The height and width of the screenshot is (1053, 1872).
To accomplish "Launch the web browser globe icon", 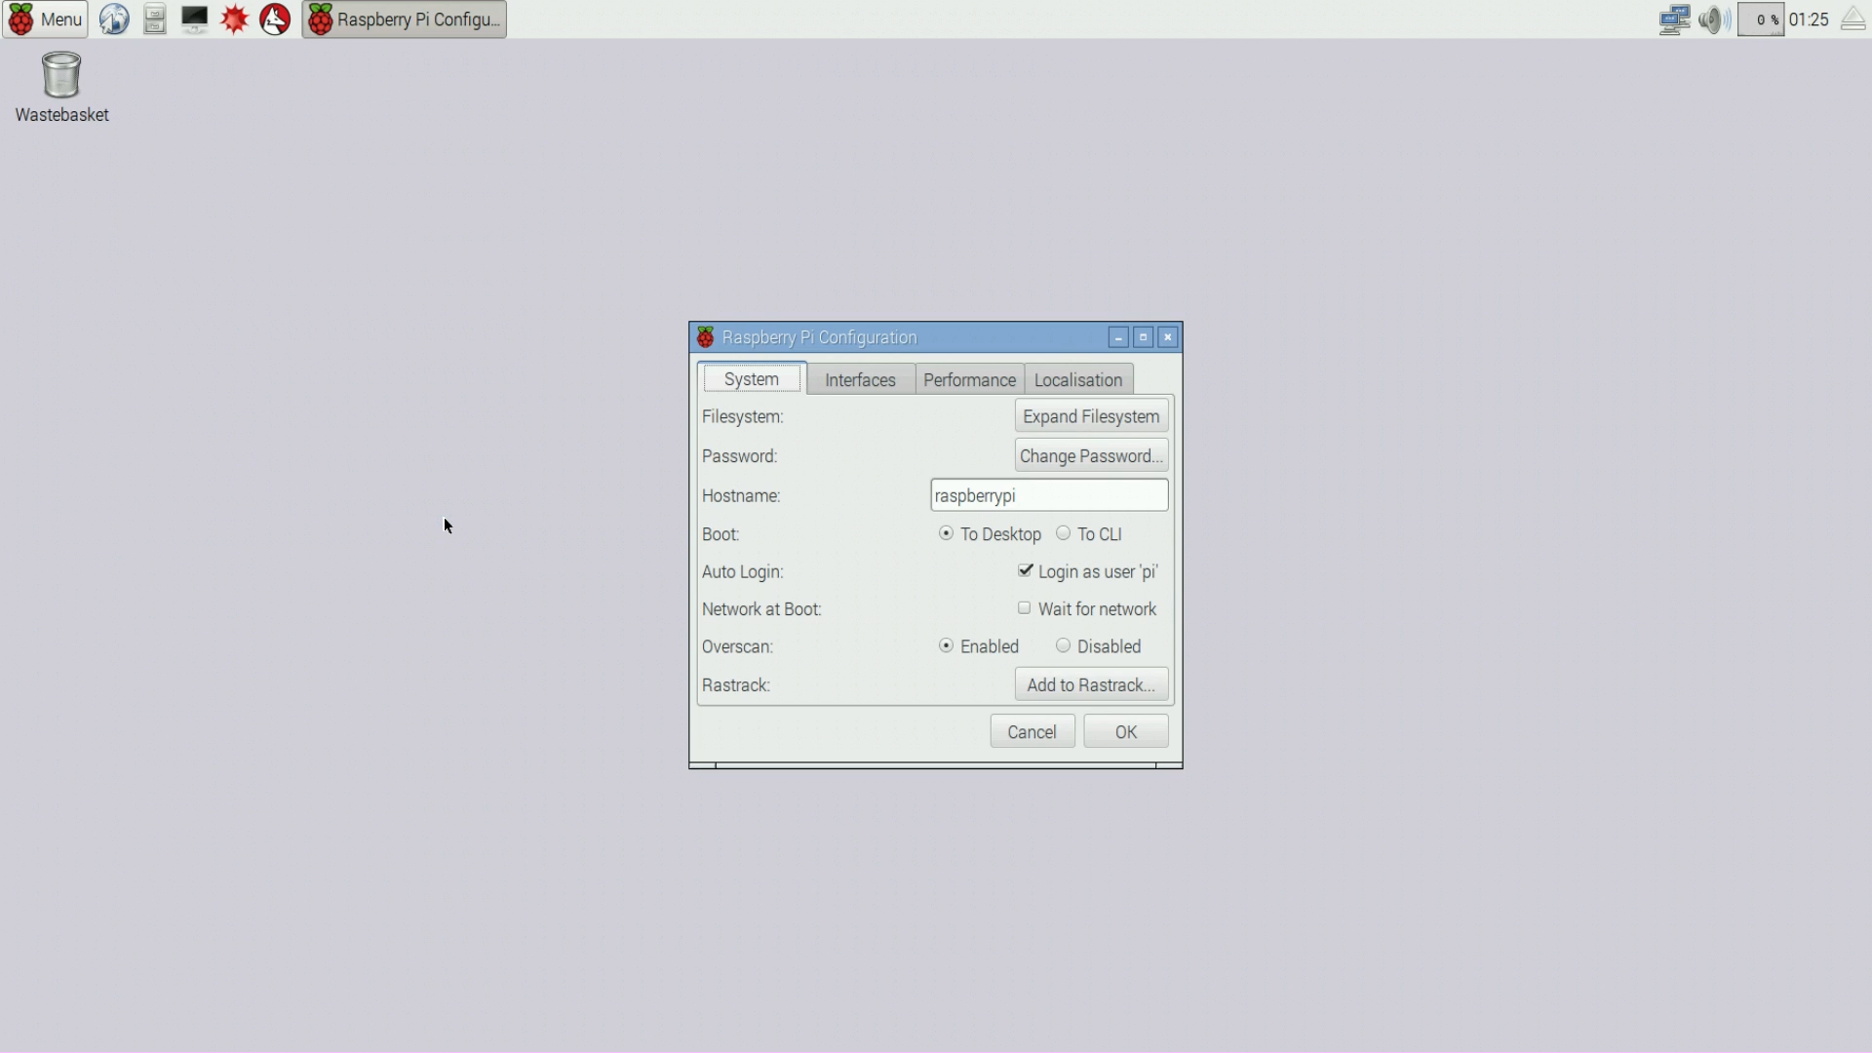I will click(114, 19).
